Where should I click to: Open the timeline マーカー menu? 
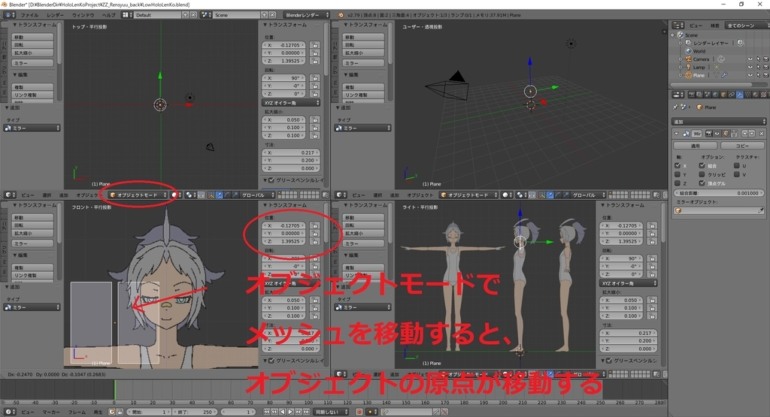click(x=51, y=412)
